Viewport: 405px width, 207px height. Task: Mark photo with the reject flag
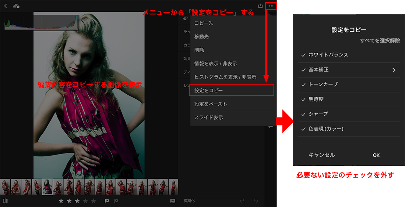click(x=116, y=201)
